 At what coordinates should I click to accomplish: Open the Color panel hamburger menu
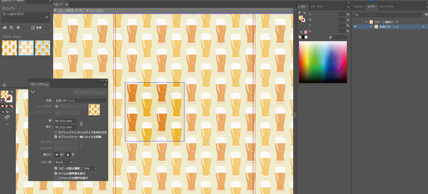point(348,7)
